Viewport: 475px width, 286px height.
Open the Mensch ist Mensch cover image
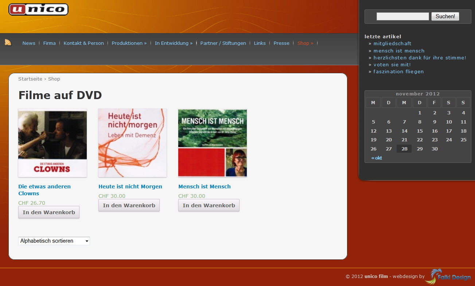coord(212,143)
